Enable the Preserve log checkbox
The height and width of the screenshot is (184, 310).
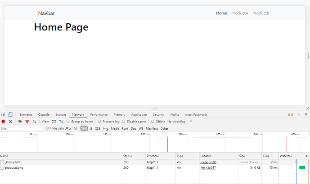coord(100,122)
